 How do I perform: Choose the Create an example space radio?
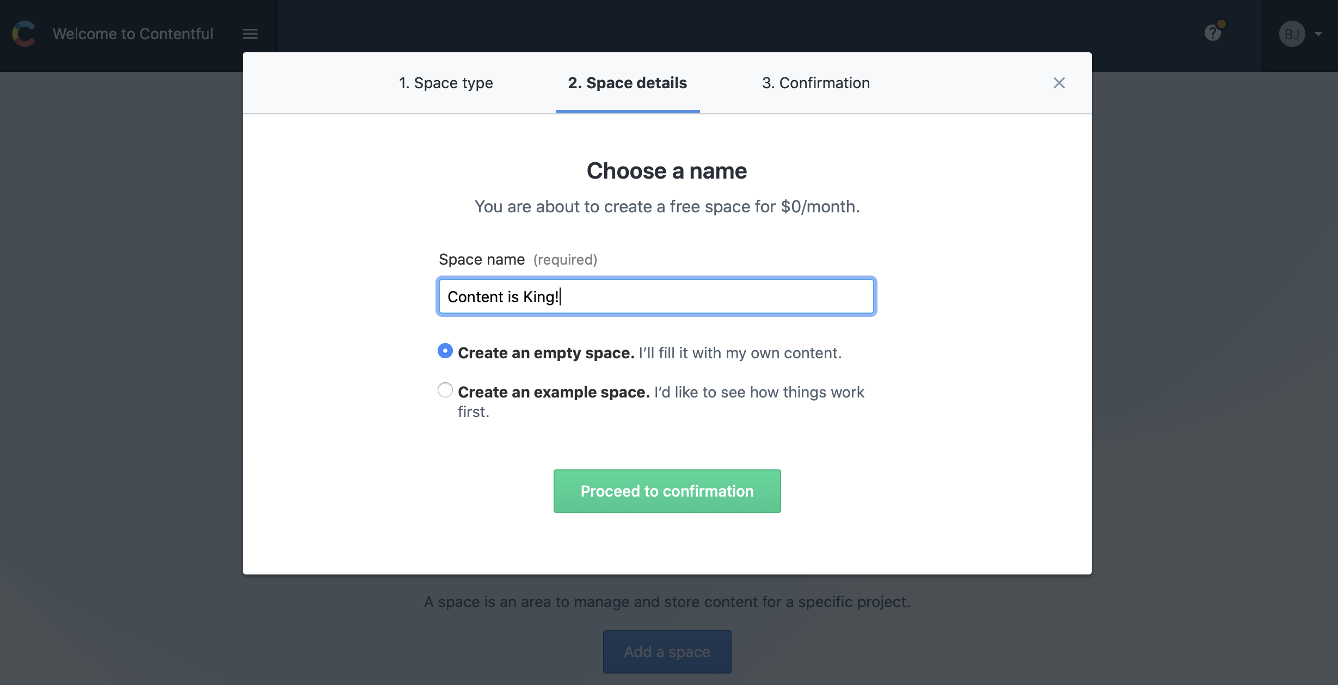pos(445,390)
